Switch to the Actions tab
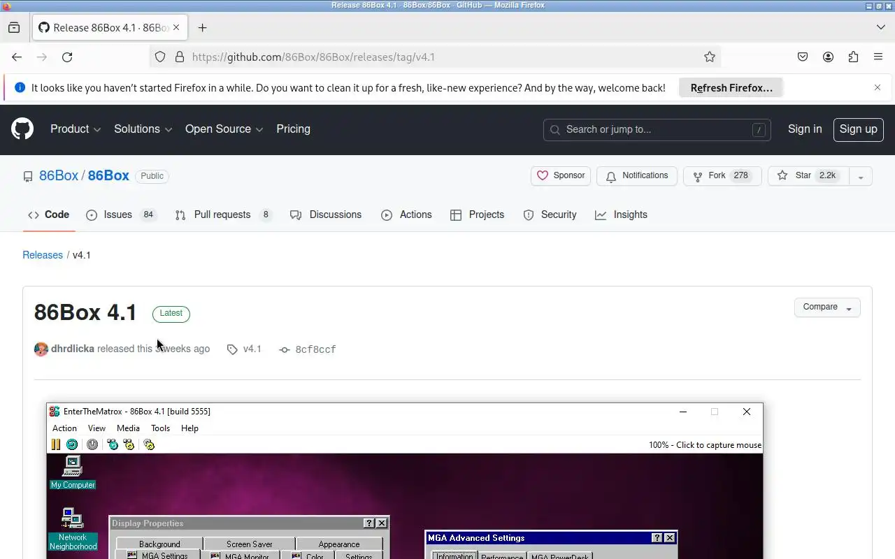 pyautogui.click(x=406, y=215)
